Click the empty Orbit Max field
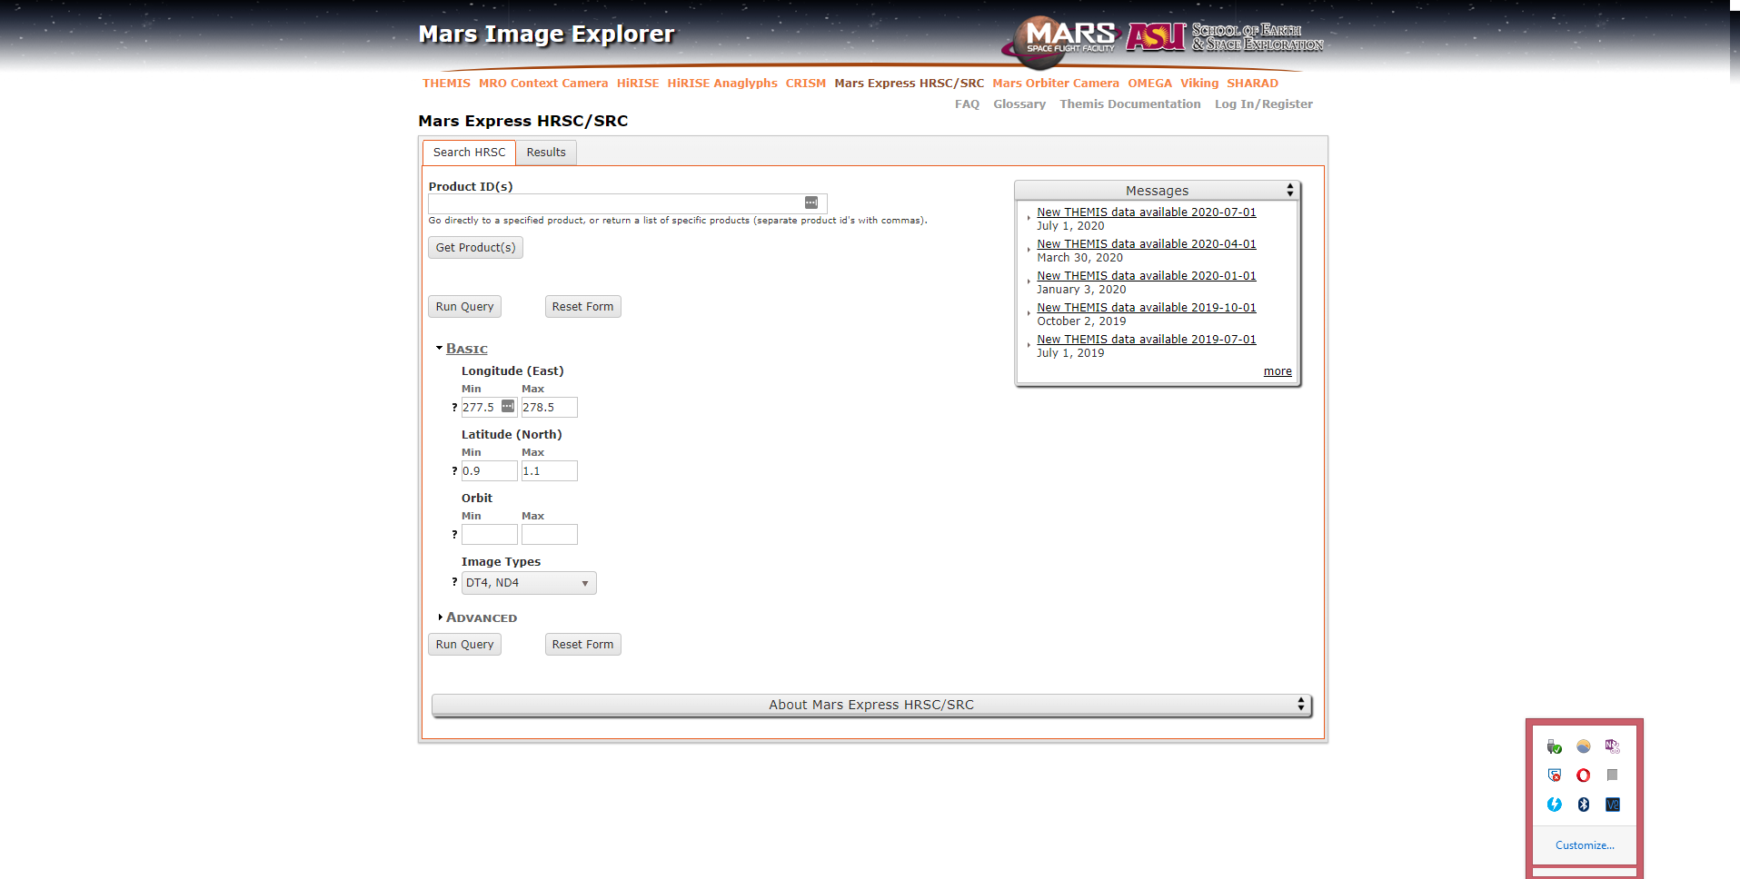This screenshot has width=1740, height=879. (549, 535)
